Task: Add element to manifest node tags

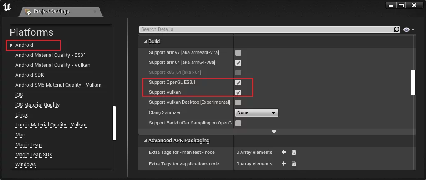Action: 284,152
